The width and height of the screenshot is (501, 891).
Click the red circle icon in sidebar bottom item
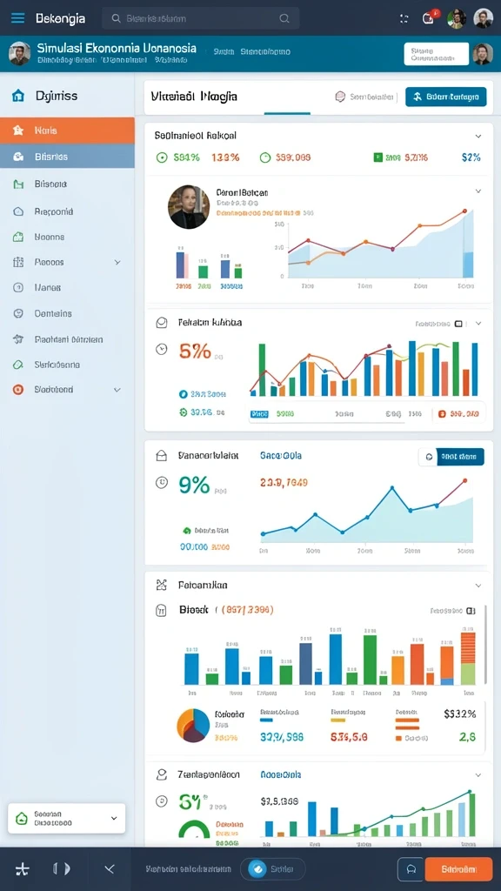[x=18, y=390]
